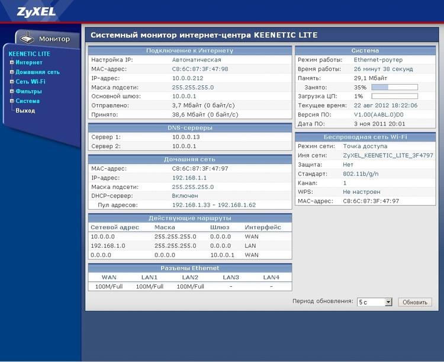Open the Период обновления dropdown
This screenshot has height=362, width=444.
click(x=374, y=302)
